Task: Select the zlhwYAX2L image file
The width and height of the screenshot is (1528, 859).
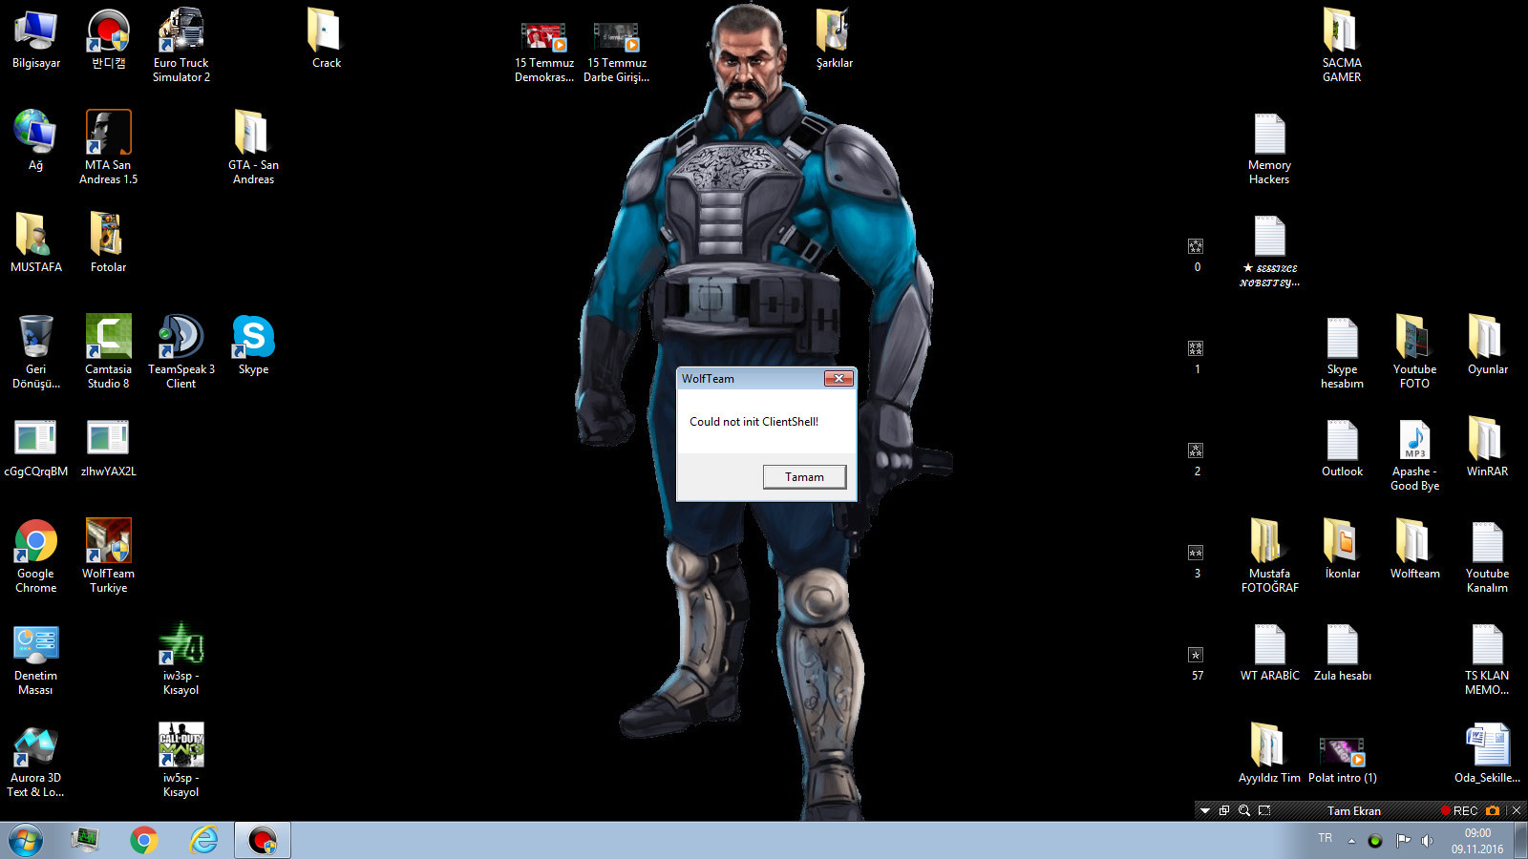Action: point(109,447)
